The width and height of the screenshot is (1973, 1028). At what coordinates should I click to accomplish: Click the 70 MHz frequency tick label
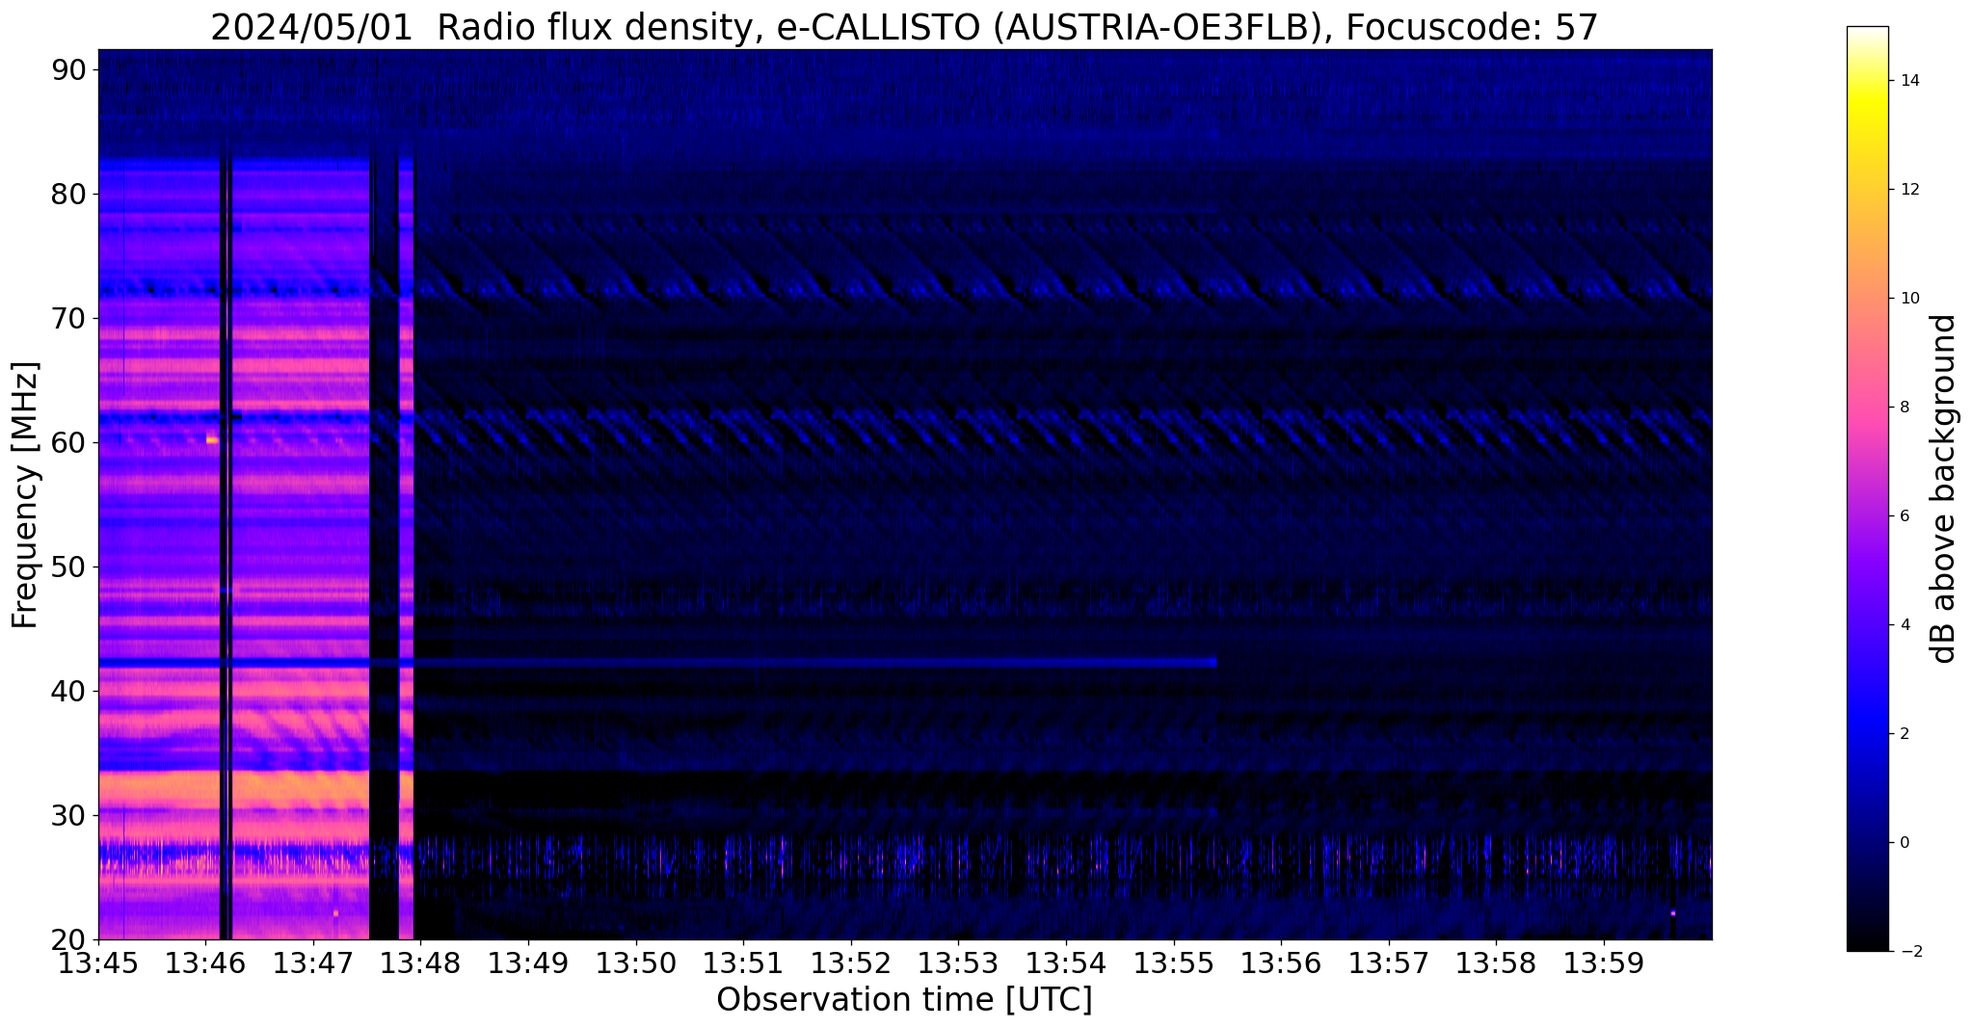click(70, 318)
